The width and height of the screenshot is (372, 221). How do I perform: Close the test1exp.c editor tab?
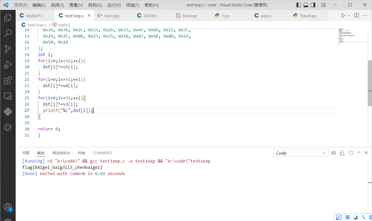tap(89, 16)
